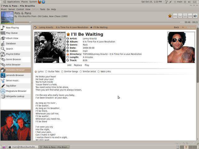The image size is (199, 149).
Task: Click the clock in the top panel
Action: [151, 2]
